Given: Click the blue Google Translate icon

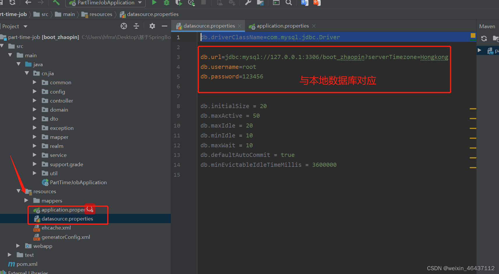Looking at the screenshot, I should point(305,3).
